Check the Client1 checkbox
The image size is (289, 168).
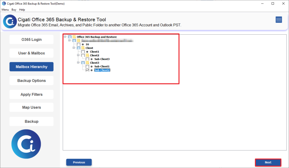click(83, 52)
